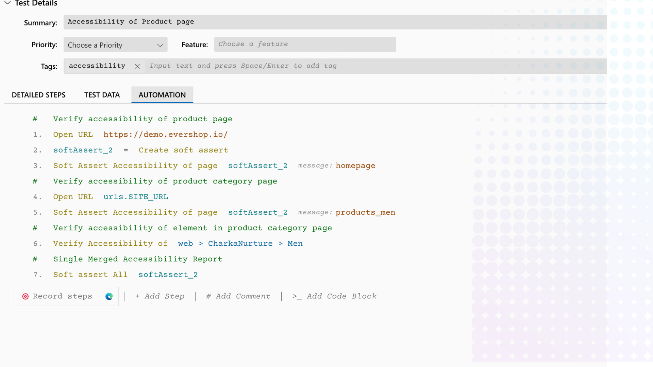This screenshot has height=367, width=653.
Task: Click the homepage message value in step 3
Action: (x=355, y=166)
